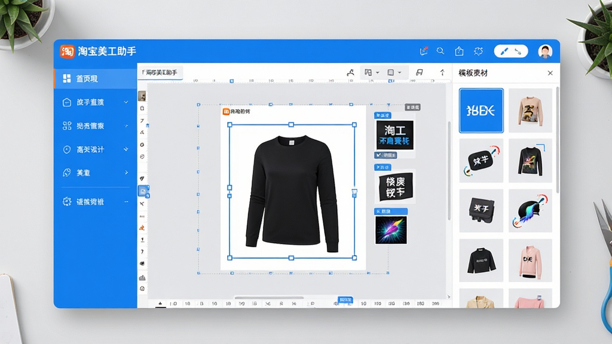
Task: Click the bottom-most round tool icon
Action: (x=142, y=288)
